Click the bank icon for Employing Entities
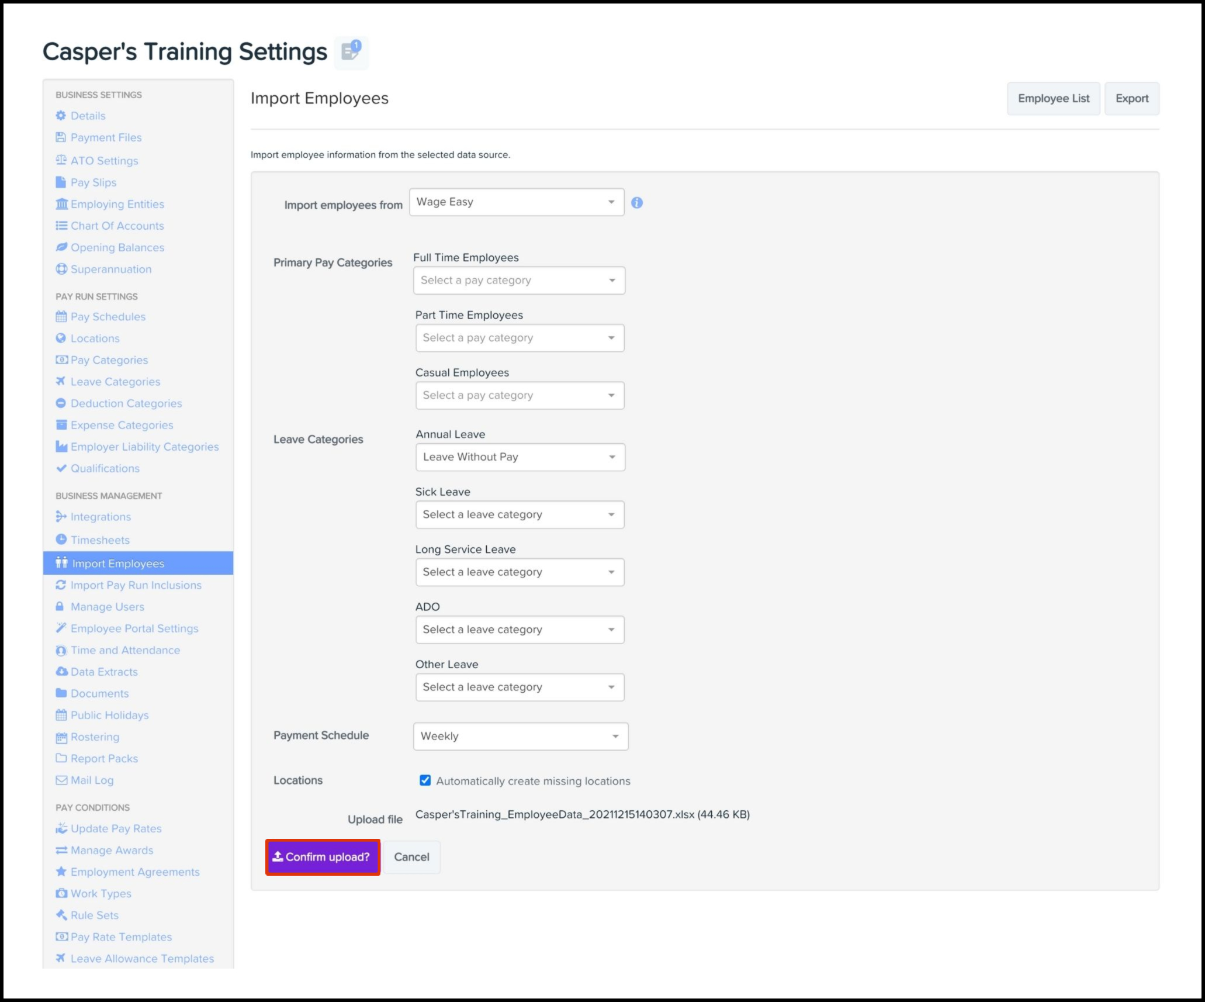Screen dimensions: 1205x1002 [x=61, y=204]
